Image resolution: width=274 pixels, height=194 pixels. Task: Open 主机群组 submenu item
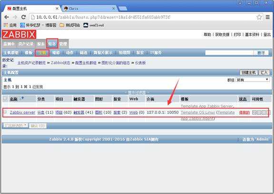(x=11, y=53)
